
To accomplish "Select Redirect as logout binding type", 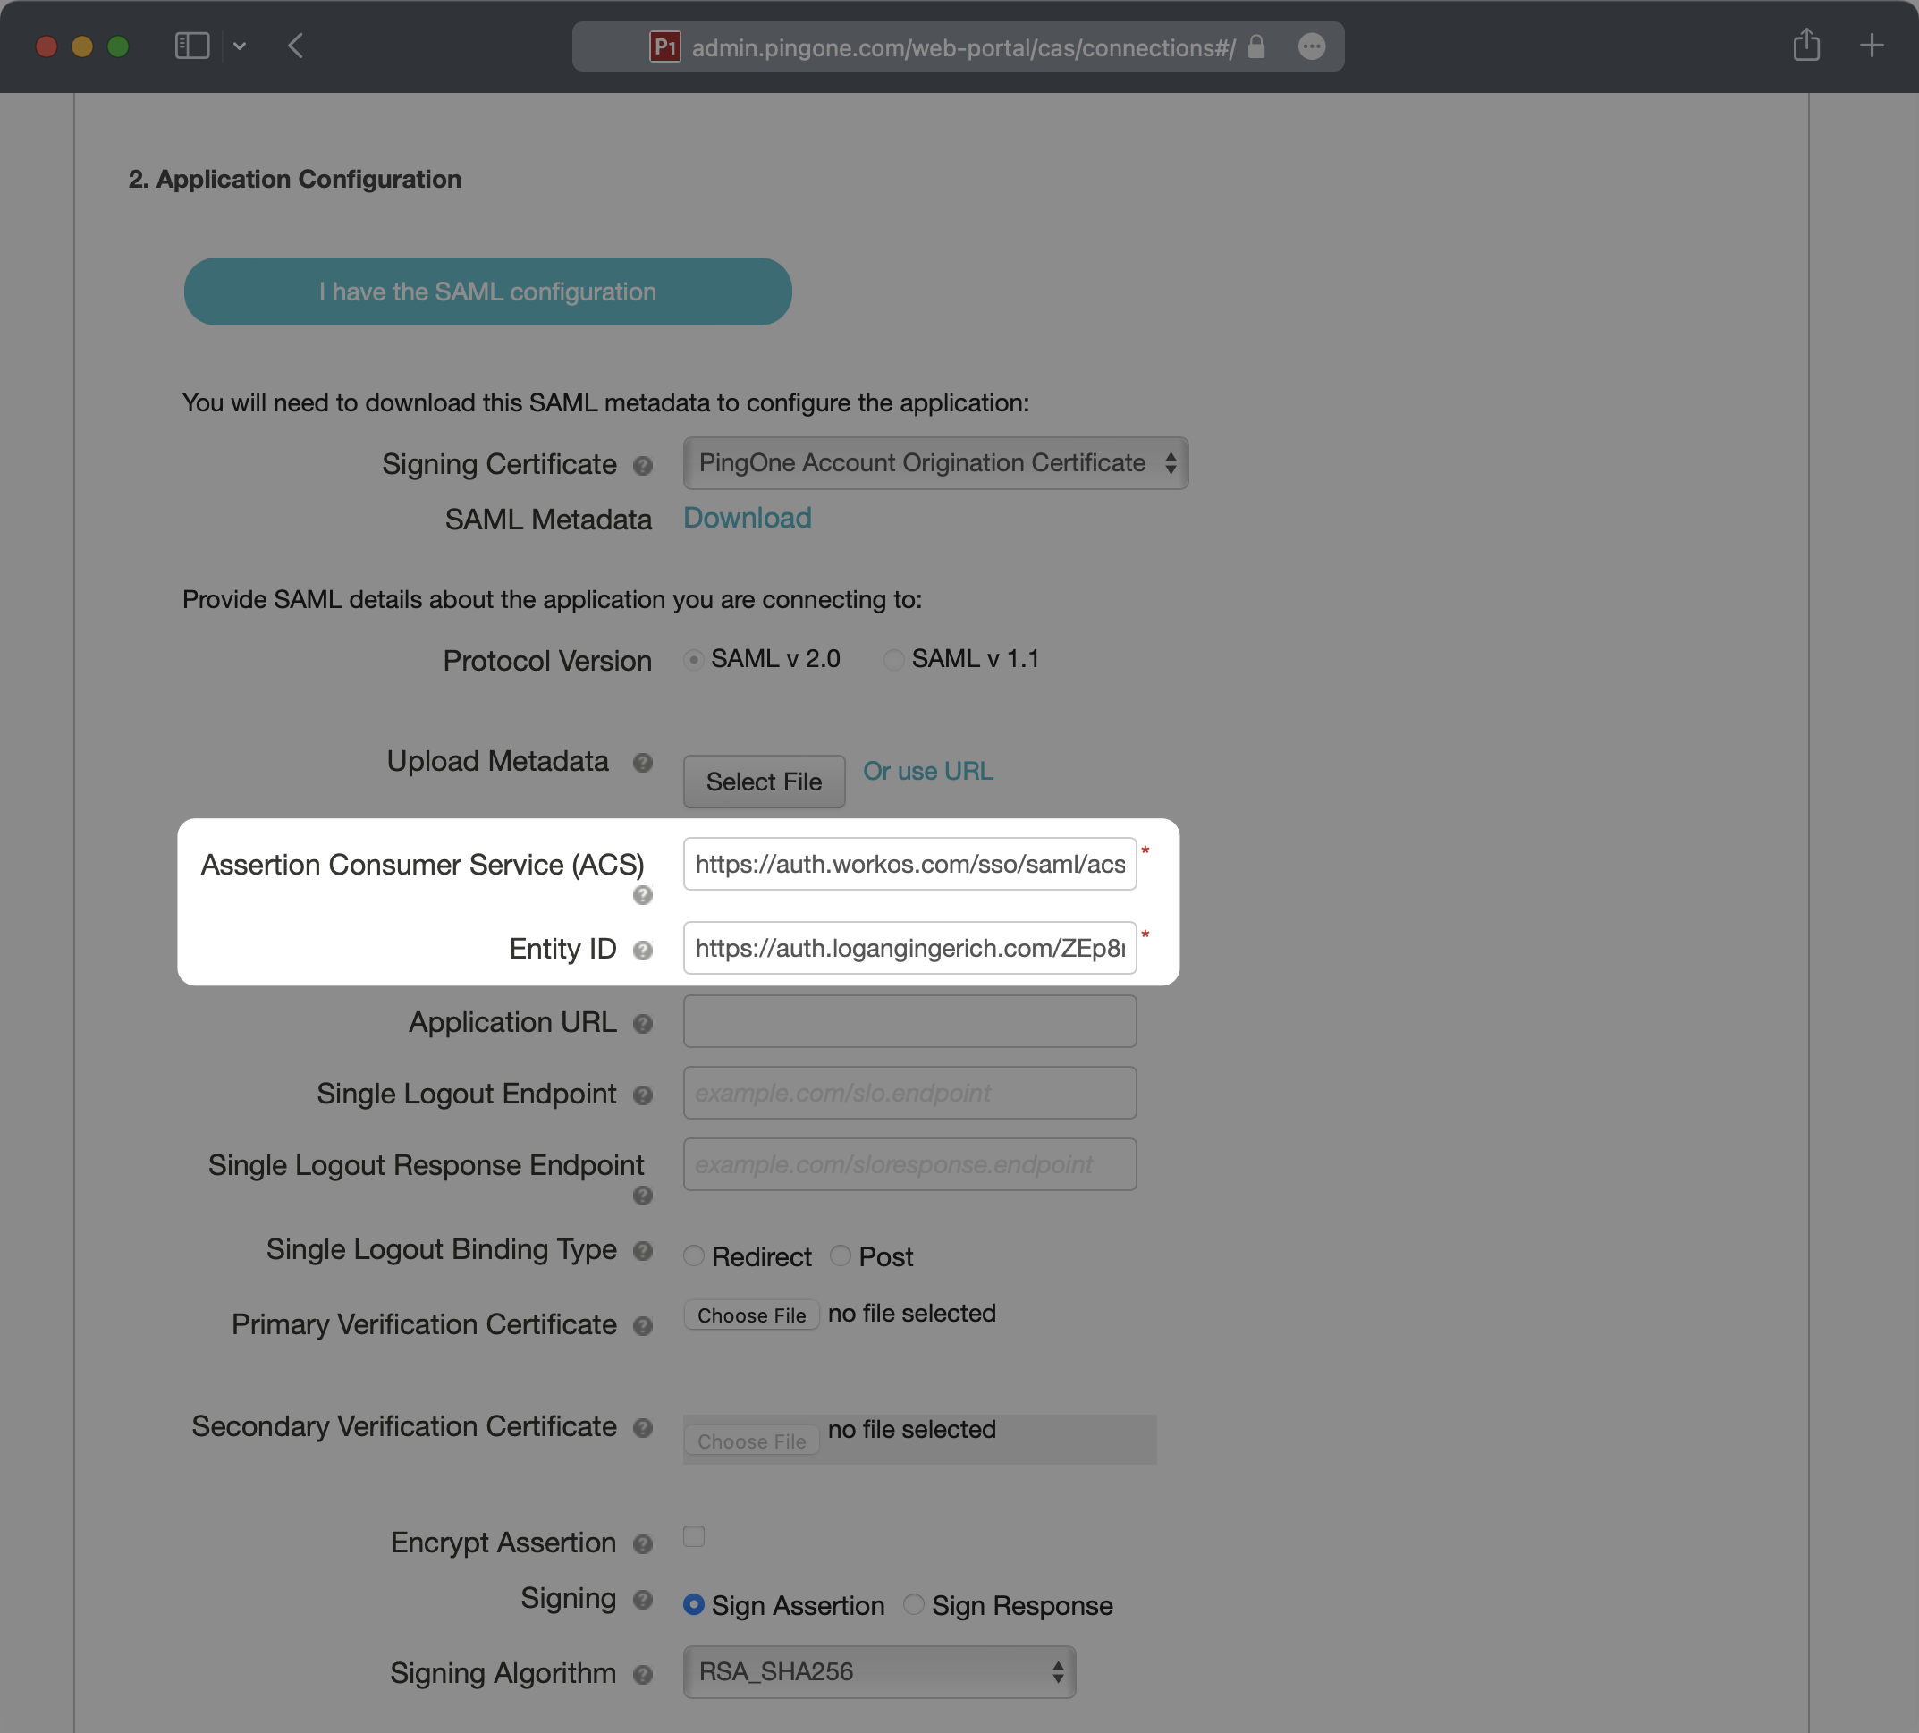I will coord(694,1256).
